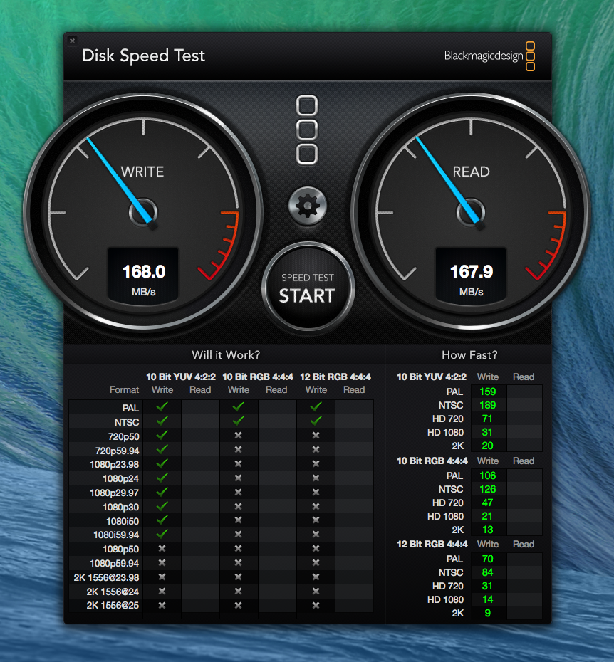The image size is (614, 662).
Task: Click the SPEED TEST START button
Action: (x=307, y=288)
